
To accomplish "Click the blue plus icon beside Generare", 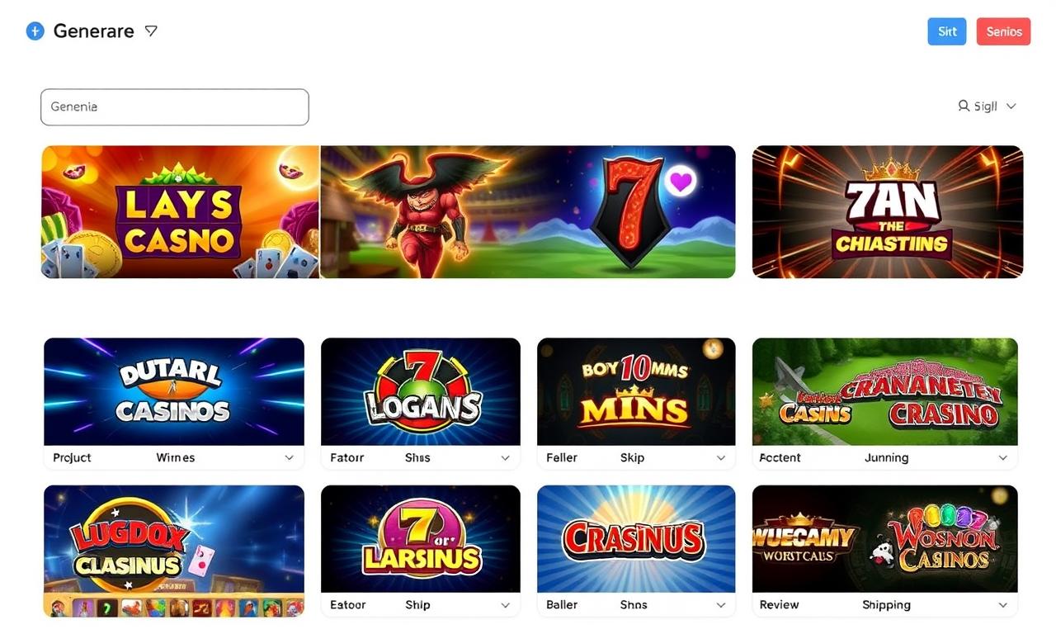I will 35,31.
